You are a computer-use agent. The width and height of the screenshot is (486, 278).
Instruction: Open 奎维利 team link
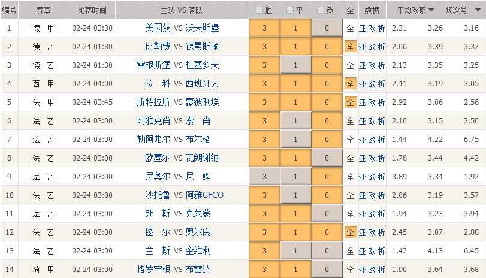click(198, 251)
